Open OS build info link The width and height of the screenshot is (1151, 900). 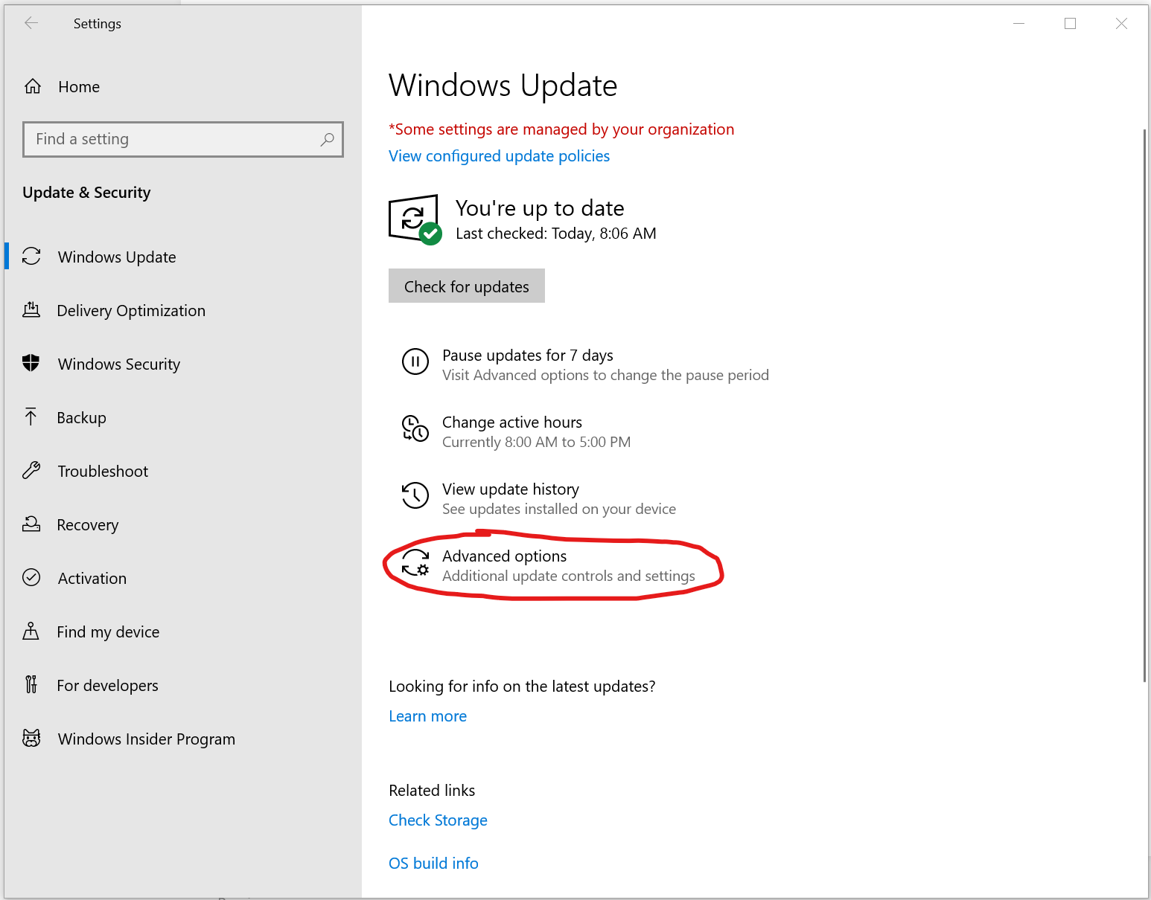(433, 863)
